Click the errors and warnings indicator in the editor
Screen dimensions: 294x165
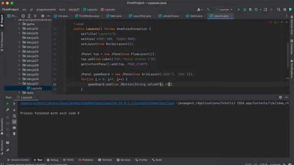click(x=272, y=22)
